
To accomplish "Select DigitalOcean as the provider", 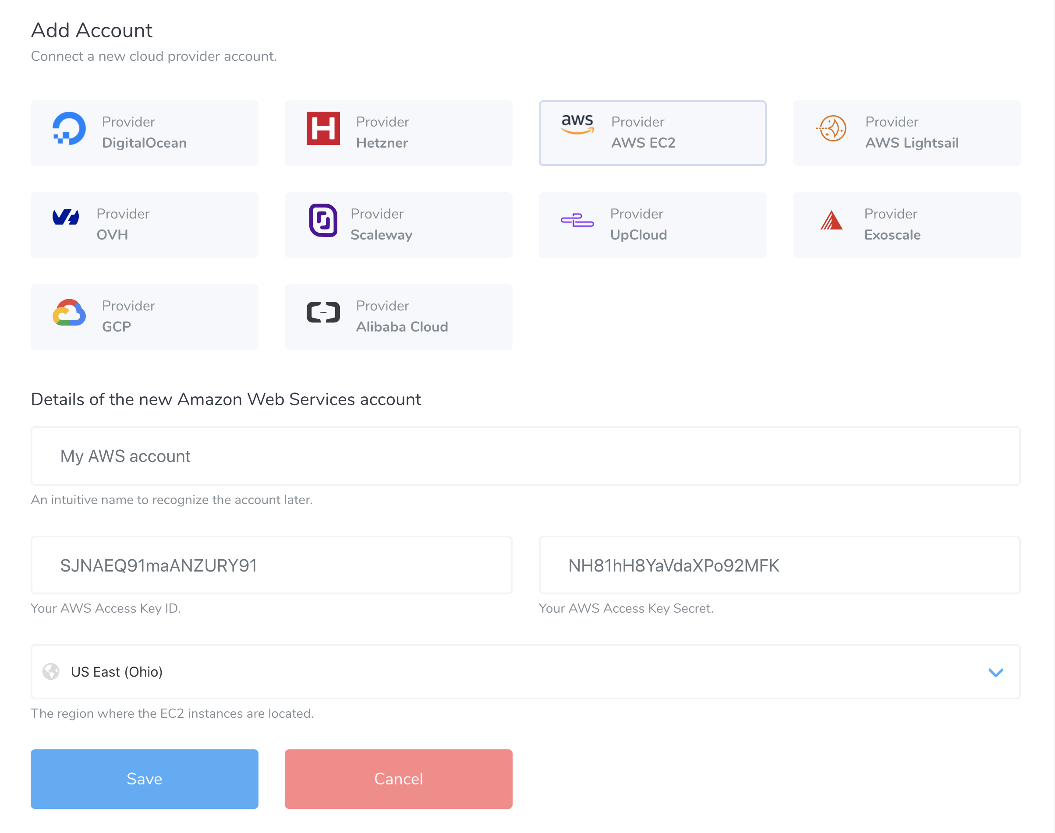I will click(145, 133).
